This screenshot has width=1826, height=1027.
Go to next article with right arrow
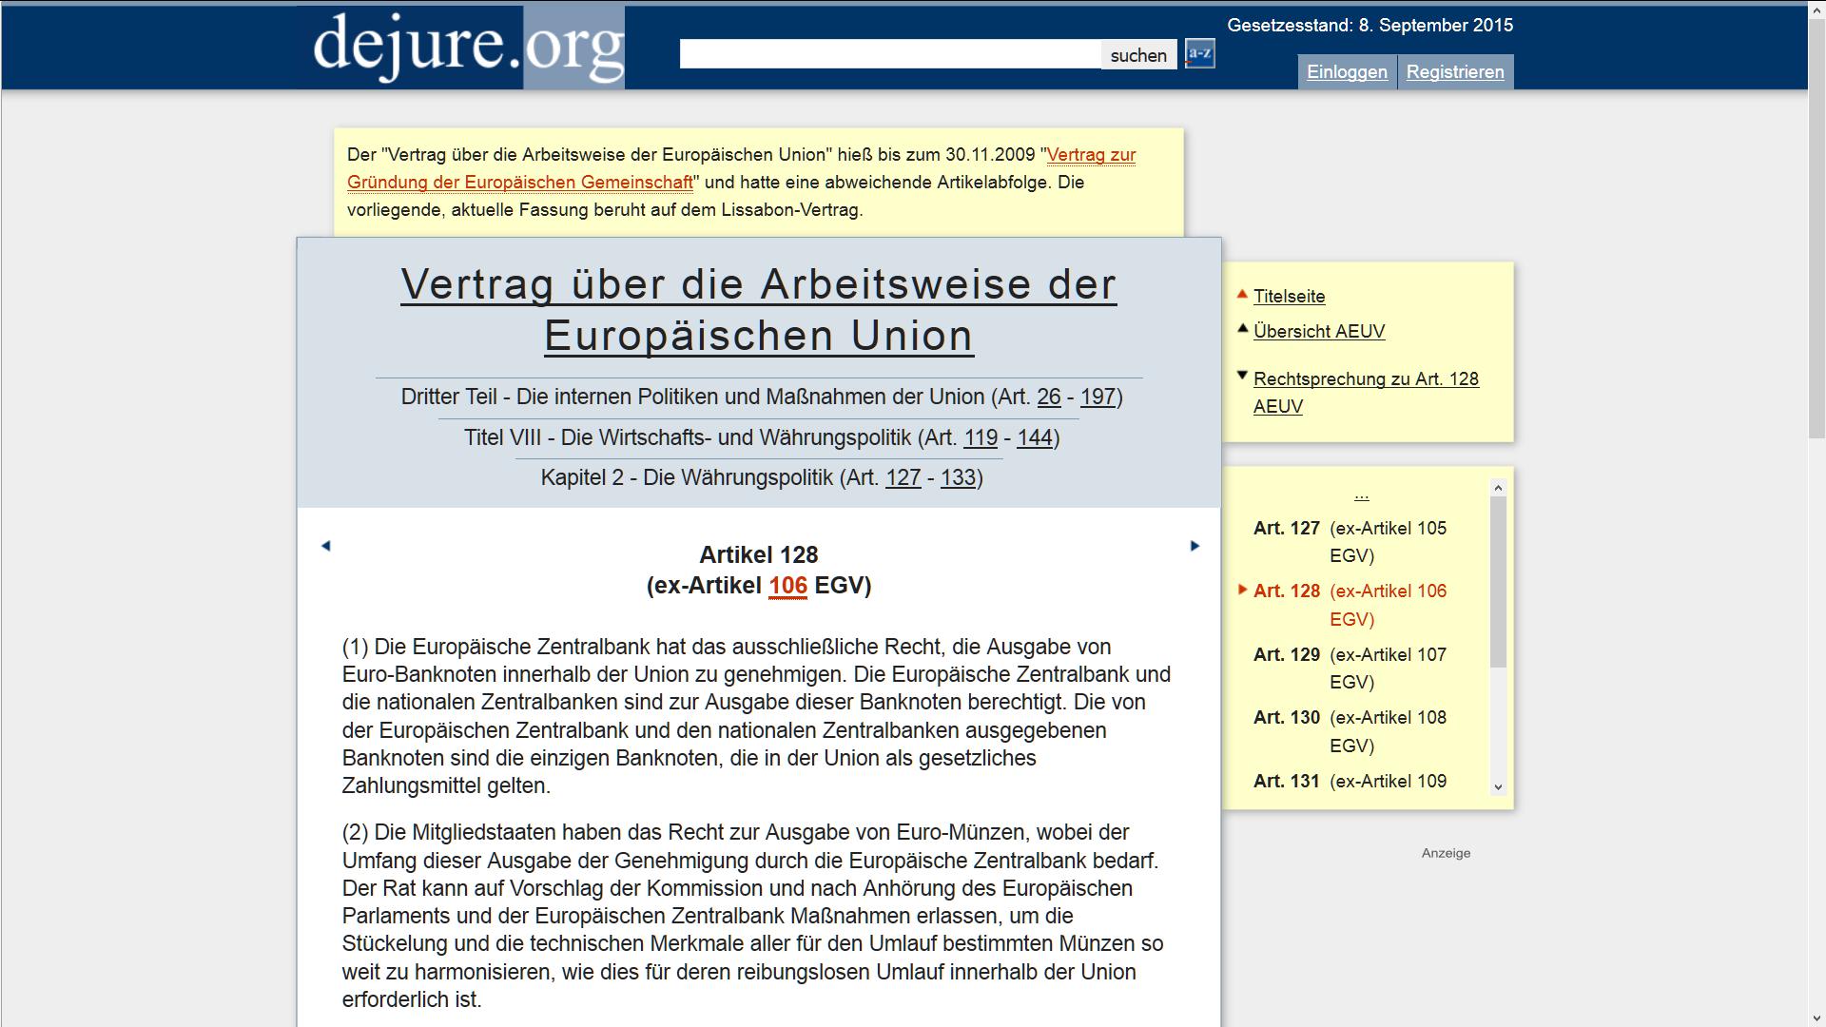pyautogui.click(x=1195, y=546)
